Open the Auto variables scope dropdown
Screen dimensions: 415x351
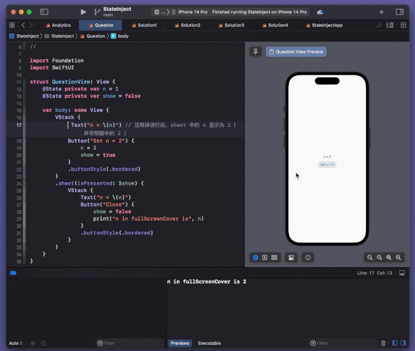(16, 343)
